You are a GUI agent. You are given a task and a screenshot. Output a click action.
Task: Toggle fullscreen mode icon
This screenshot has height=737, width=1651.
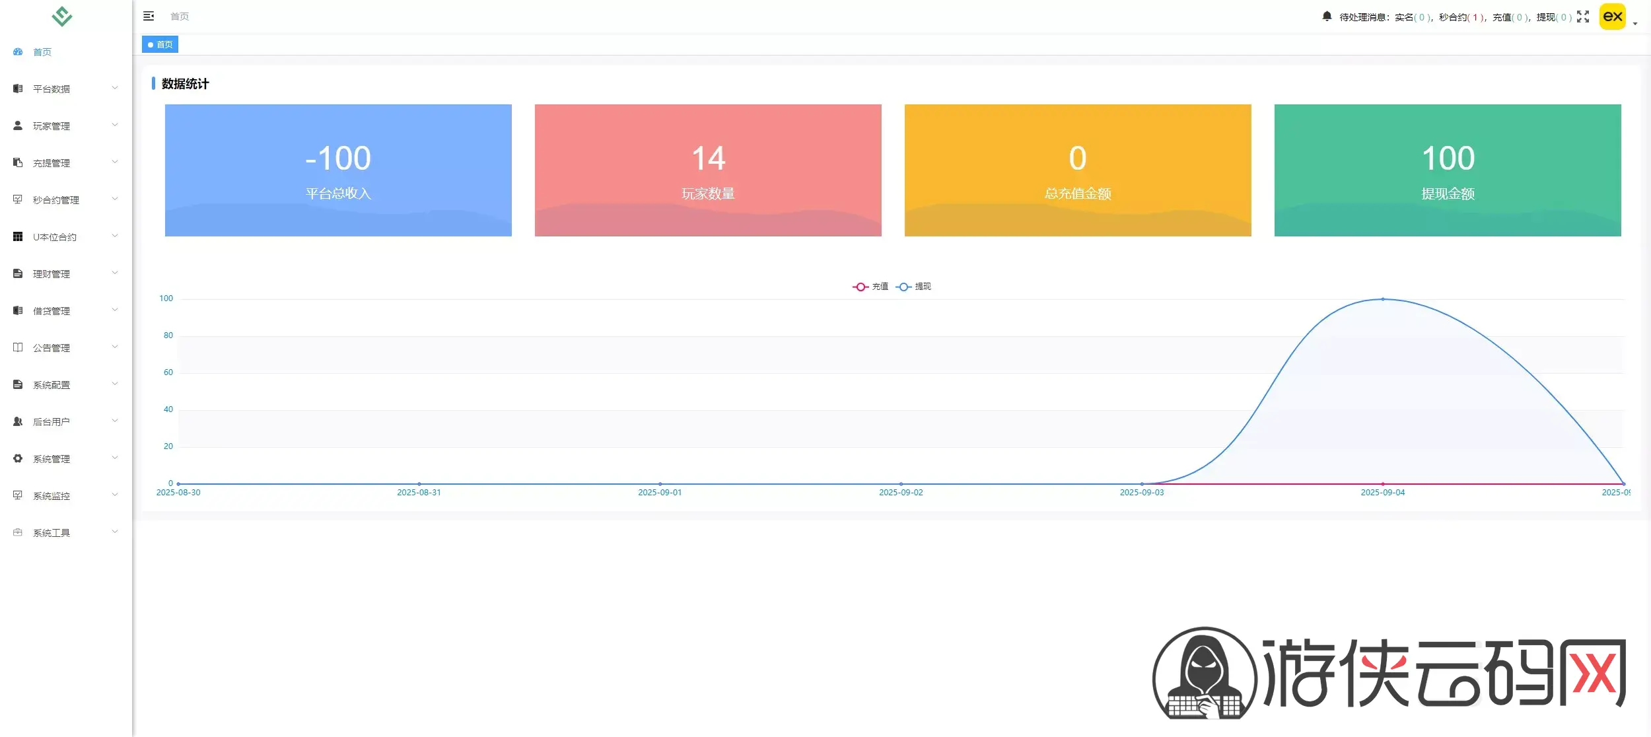pos(1583,17)
